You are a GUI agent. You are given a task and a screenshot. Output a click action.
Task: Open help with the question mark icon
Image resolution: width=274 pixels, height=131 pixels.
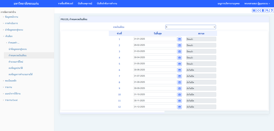[x=272, y=11]
